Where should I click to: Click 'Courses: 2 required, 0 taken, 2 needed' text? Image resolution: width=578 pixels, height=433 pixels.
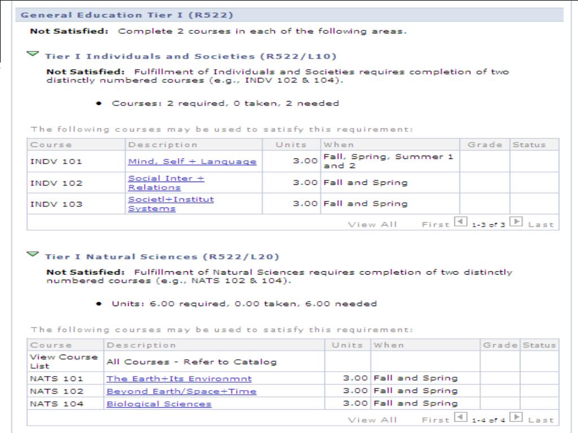225,104
